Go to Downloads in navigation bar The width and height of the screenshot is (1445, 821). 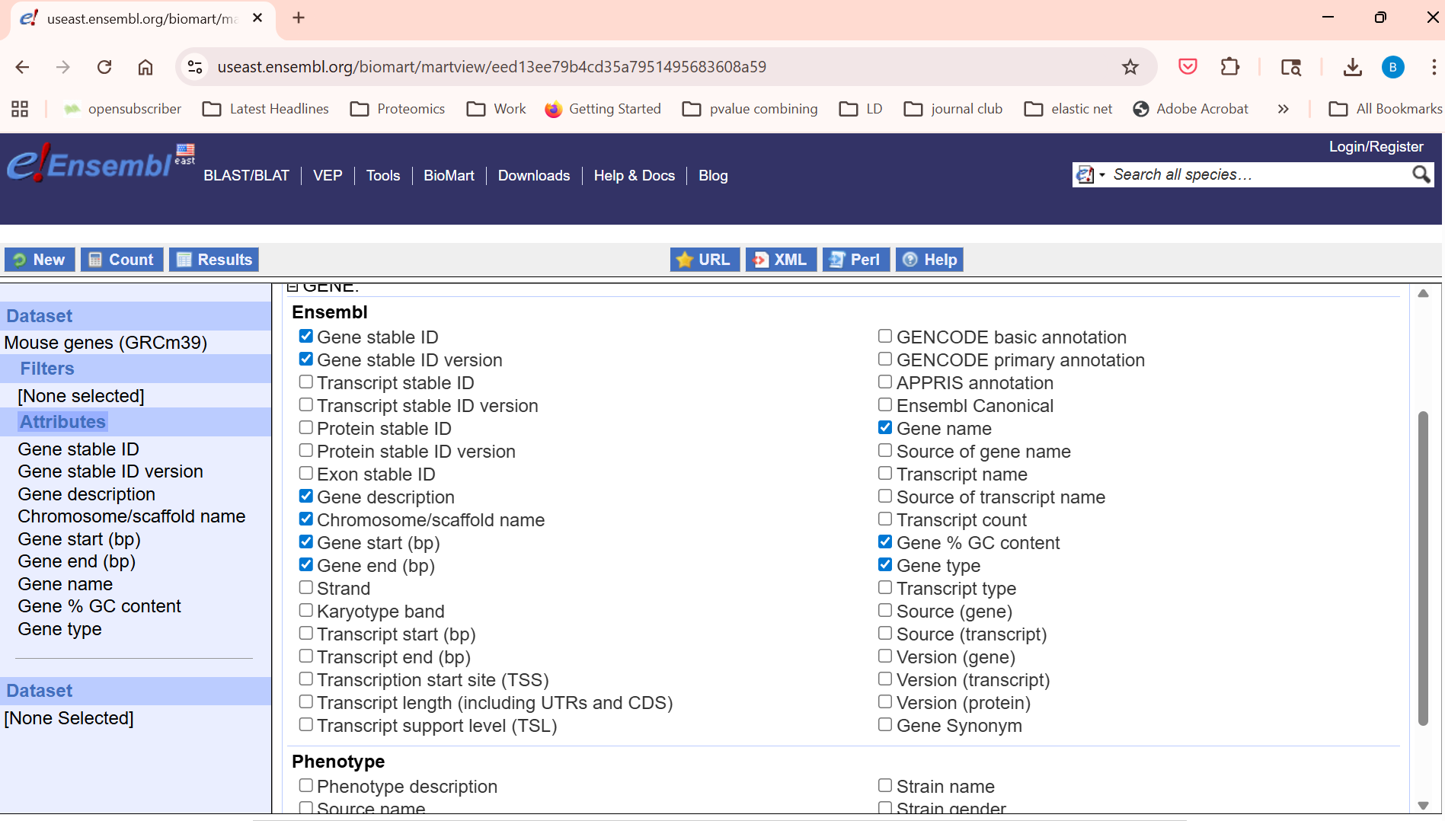pyautogui.click(x=533, y=176)
